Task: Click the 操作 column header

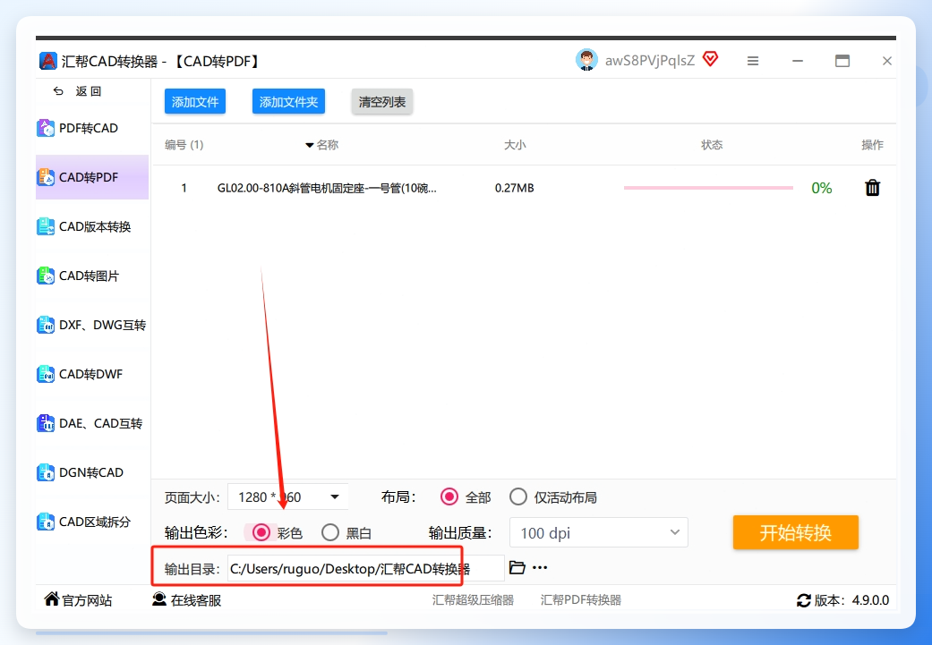Action: (x=872, y=144)
